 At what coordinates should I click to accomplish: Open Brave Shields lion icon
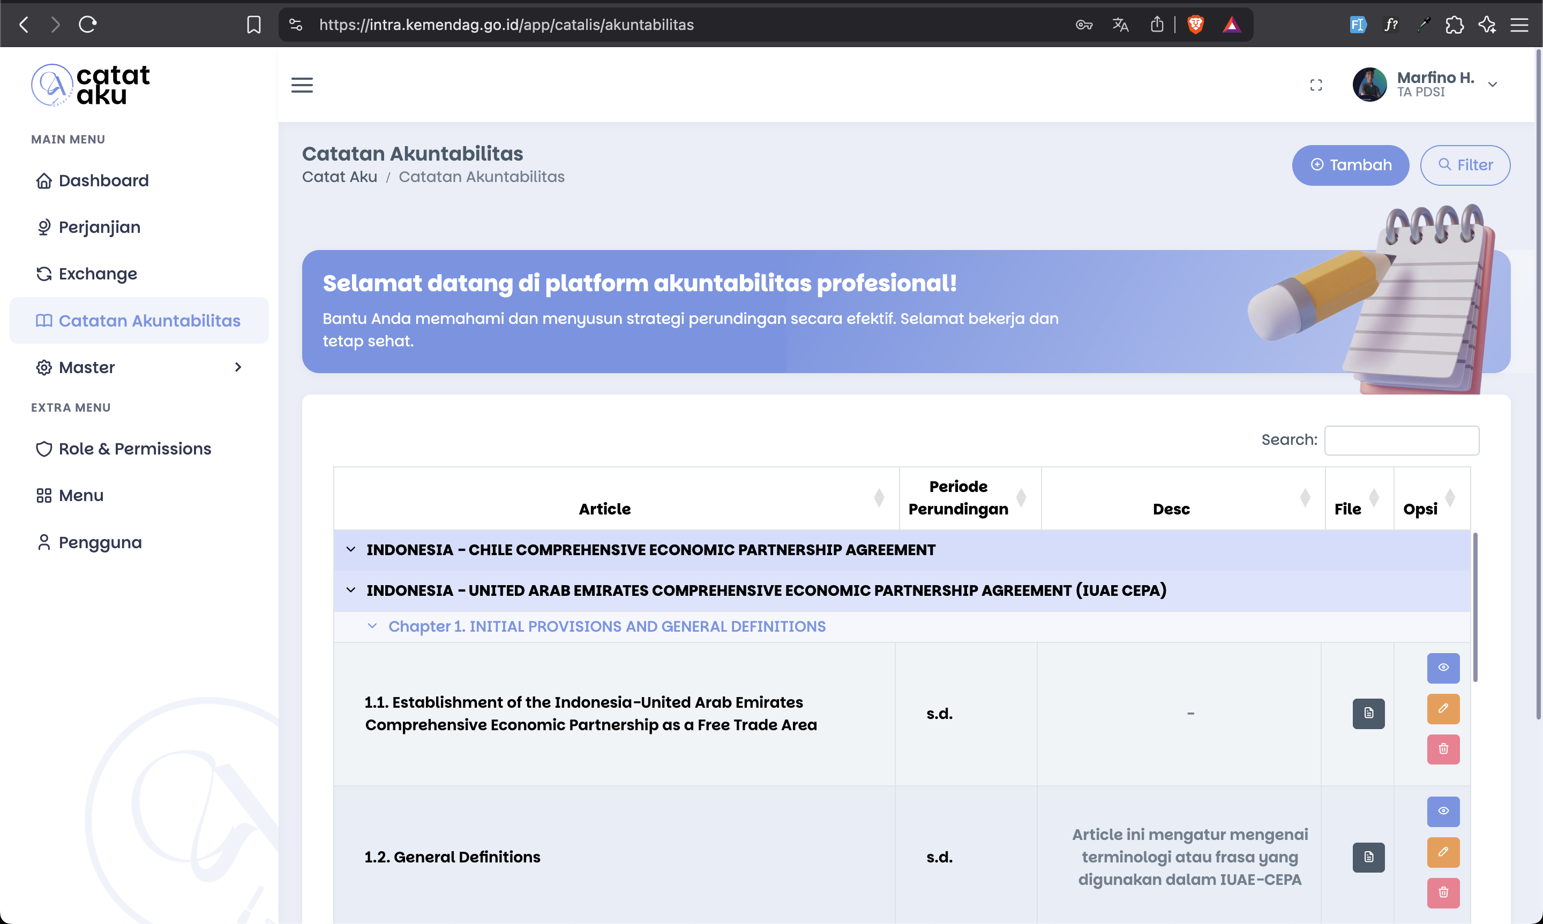[x=1195, y=24]
